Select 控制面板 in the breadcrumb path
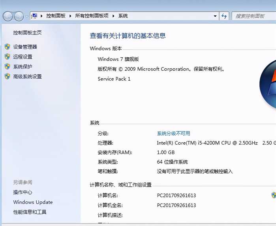The height and width of the screenshot is (226, 276). [56, 16]
